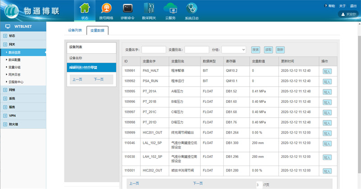Expand the VPN sidebar section

coord(12,115)
